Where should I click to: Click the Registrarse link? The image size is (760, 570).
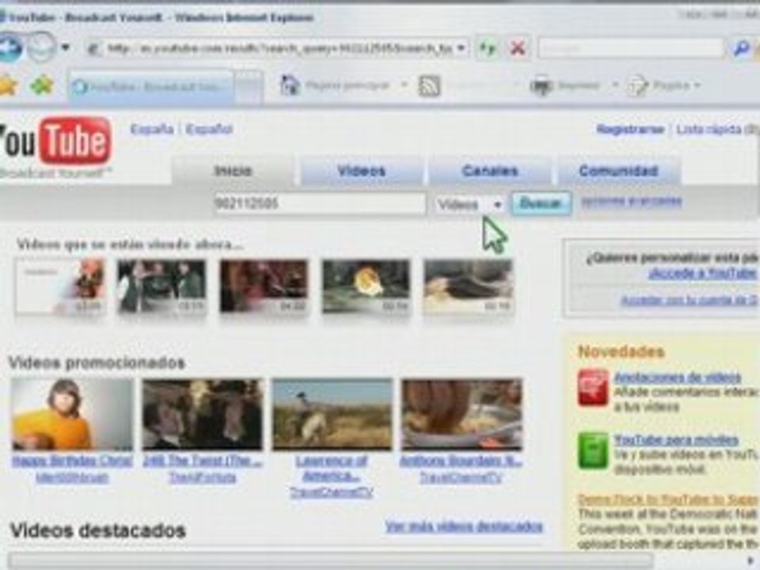629,129
